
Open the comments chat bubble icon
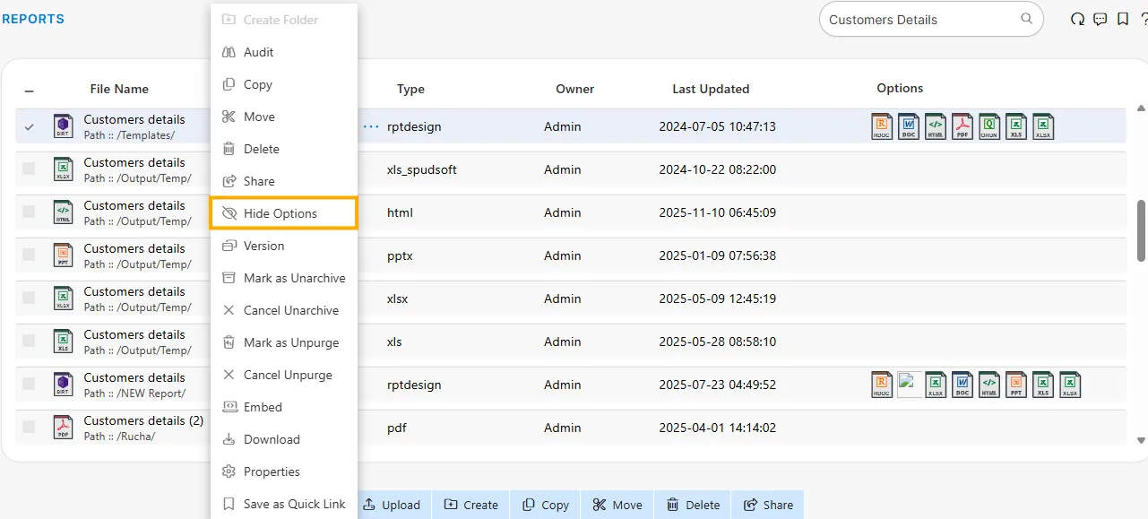(x=1101, y=20)
